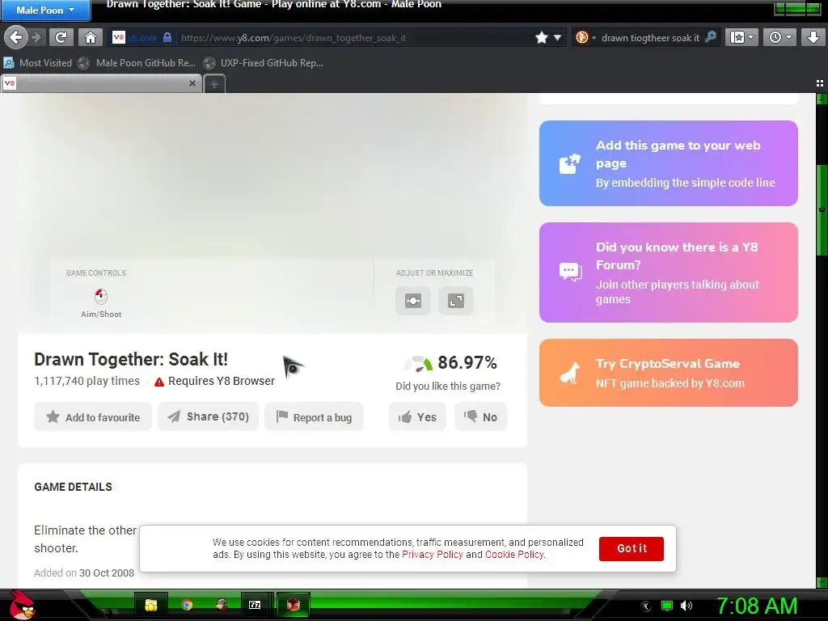Viewport: 828px width, 621px height.
Task: Click the GAME DETAILS heading
Action: click(x=73, y=487)
